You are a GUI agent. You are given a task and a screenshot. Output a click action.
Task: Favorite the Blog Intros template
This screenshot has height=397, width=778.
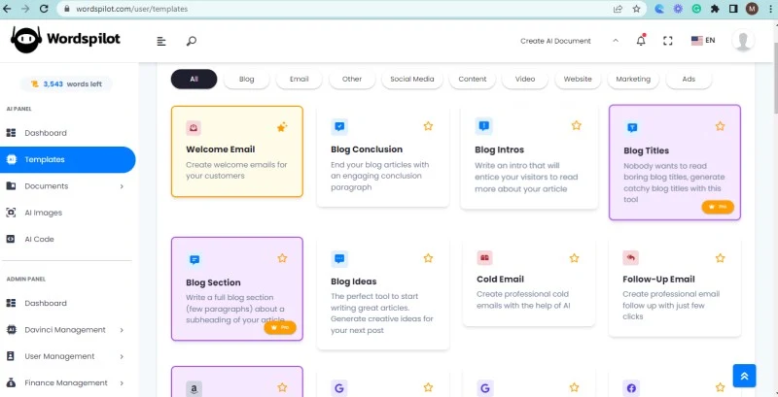576,125
